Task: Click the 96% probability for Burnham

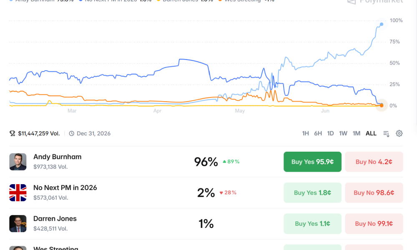Action: [206, 162]
